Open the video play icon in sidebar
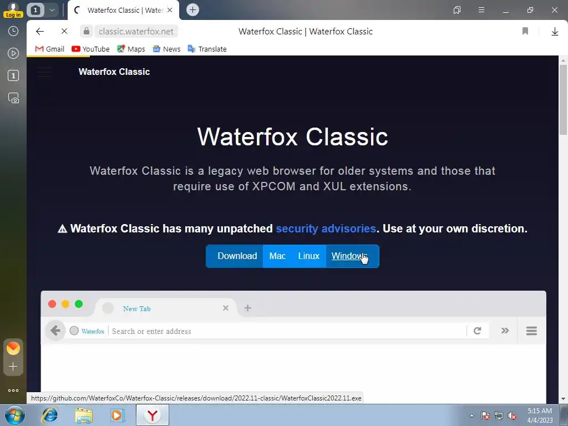568x426 pixels. pyautogui.click(x=13, y=54)
